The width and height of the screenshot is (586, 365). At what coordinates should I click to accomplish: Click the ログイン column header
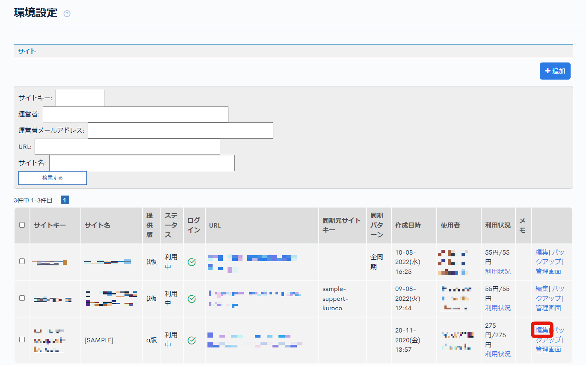pos(193,225)
